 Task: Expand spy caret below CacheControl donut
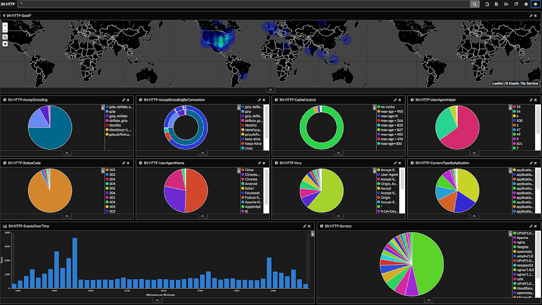[339, 153]
